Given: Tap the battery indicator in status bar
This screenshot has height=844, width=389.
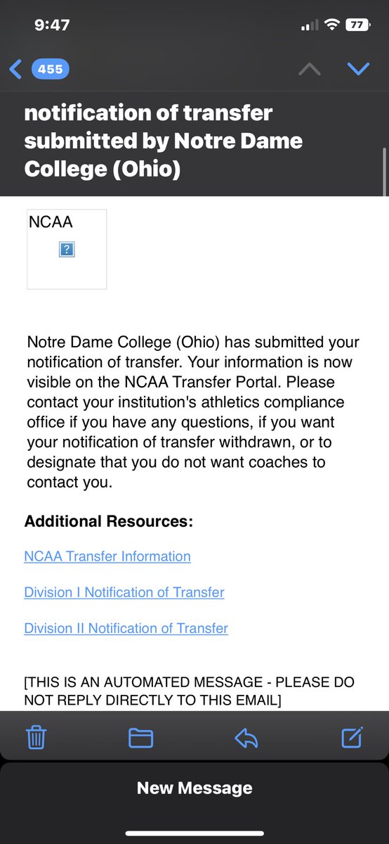Looking at the screenshot, I should point(358,25).
